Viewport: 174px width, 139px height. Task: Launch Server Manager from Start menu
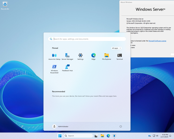pyautogui.click(x=67, y=56)
